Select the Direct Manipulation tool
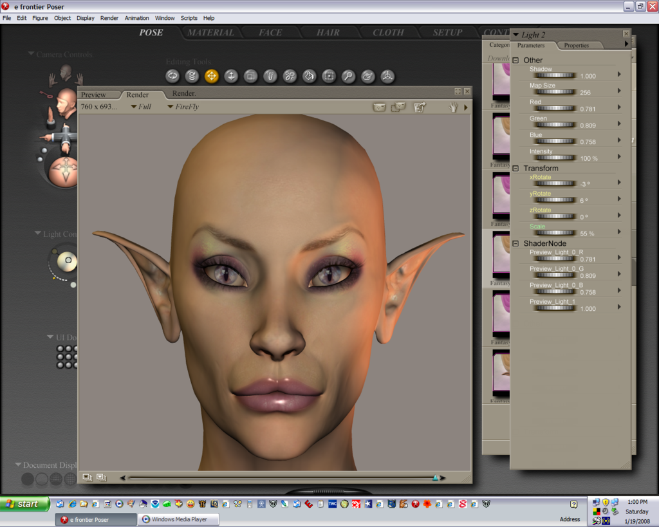The height and width of the screenshot is (527, 659). (387, 77)
